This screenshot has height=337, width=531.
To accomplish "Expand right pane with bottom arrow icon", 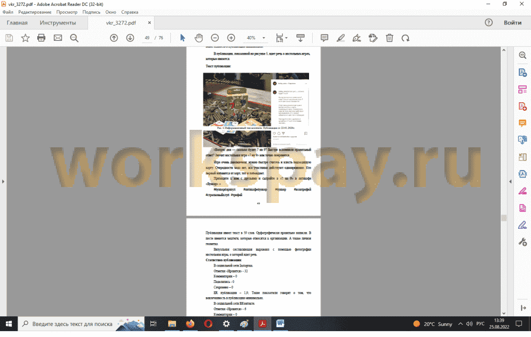I will [523, 308].
